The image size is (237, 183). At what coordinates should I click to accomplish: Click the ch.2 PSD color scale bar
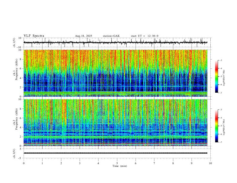pos(217,126)
